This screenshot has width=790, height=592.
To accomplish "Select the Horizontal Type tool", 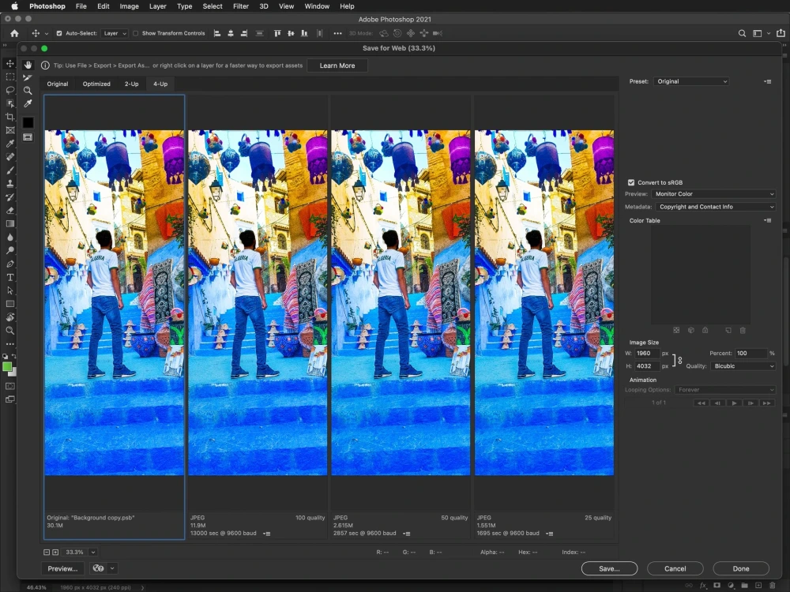I will [x=9, y=277].
